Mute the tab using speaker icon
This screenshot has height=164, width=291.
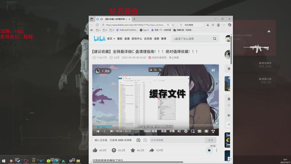click(101, 19)
